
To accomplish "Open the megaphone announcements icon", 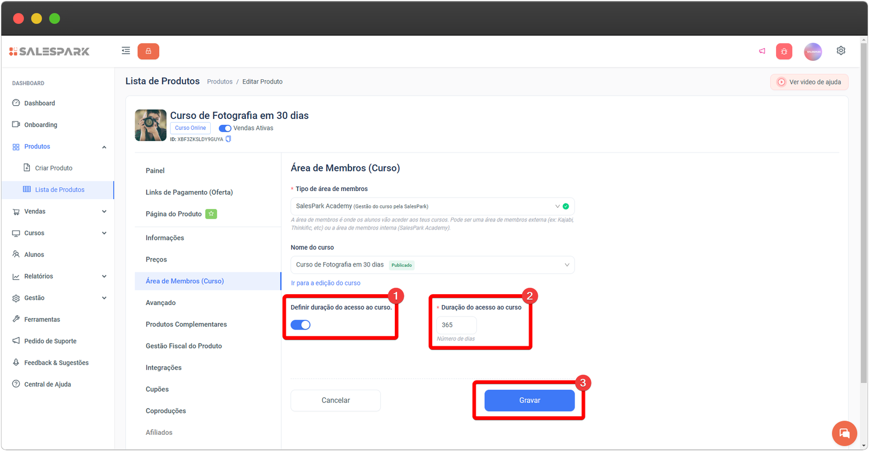I will pyautogui.click(x=762, y=51).
